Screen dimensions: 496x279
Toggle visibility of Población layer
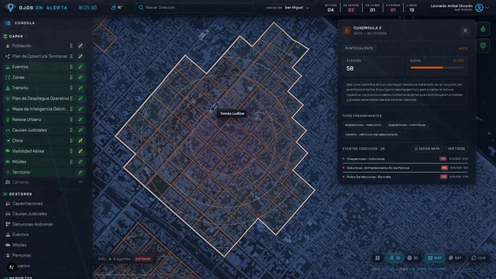coord(81,46)
